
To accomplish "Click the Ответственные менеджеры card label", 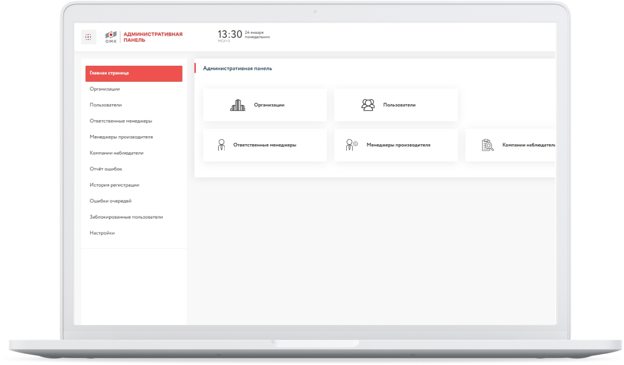I will coord(265,145).
